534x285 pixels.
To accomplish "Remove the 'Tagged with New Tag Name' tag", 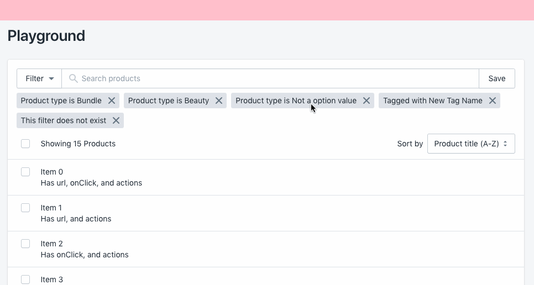I will [x=493, y=101].
